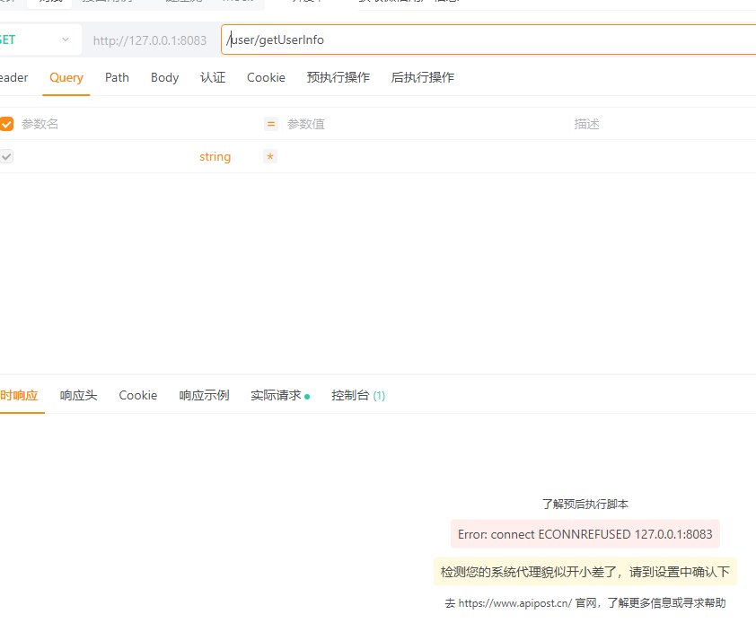Viewport: 756px width, 623px height.
Task: Open the 响应示例 tab
Action: tap(204, 395)
